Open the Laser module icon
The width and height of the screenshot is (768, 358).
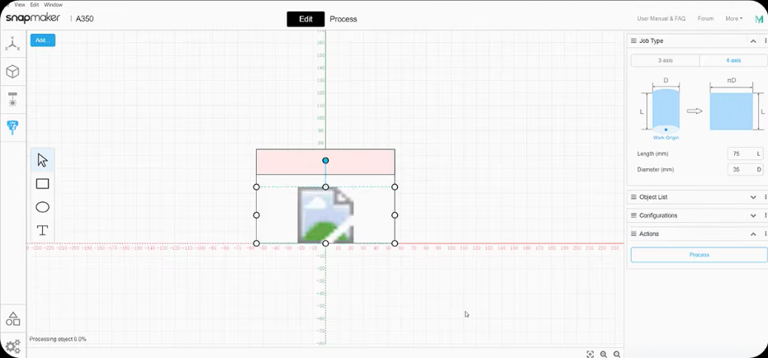(x=12, y=99)
